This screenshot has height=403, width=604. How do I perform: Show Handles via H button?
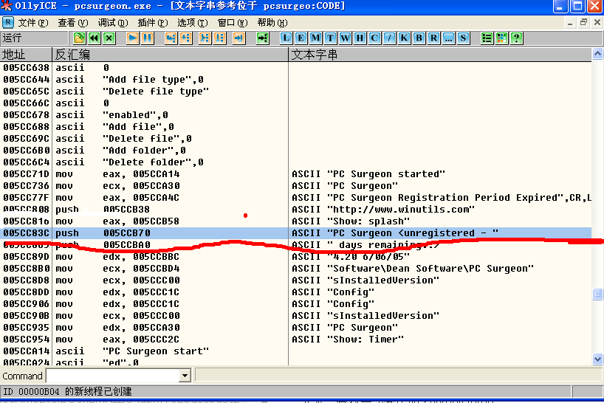(x=360, y=38)
